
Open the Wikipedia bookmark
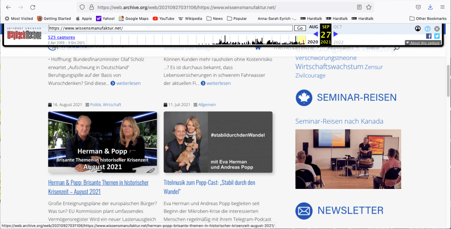[190, 18]
